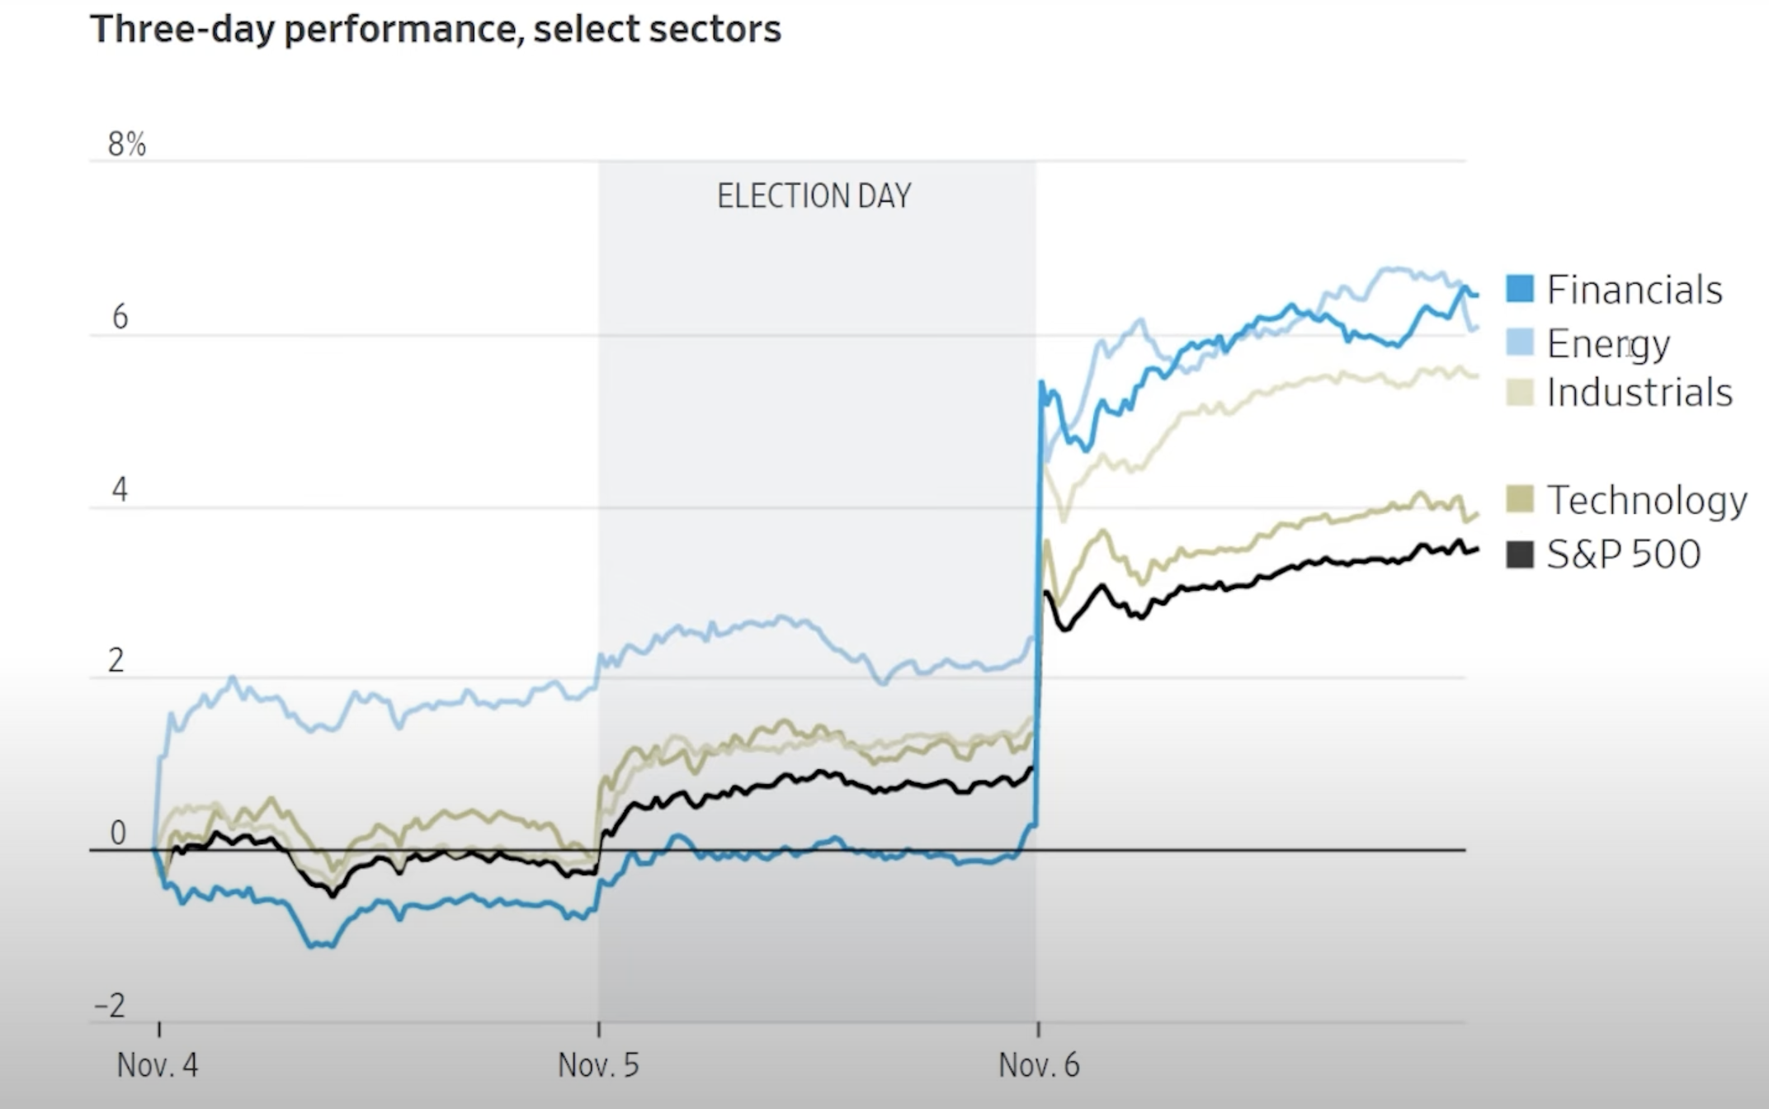Image resolution: width=1769 pixels, height=1109 pixels.
Task: Click the olive Technology legend color square
Action: pos(1520,499)
